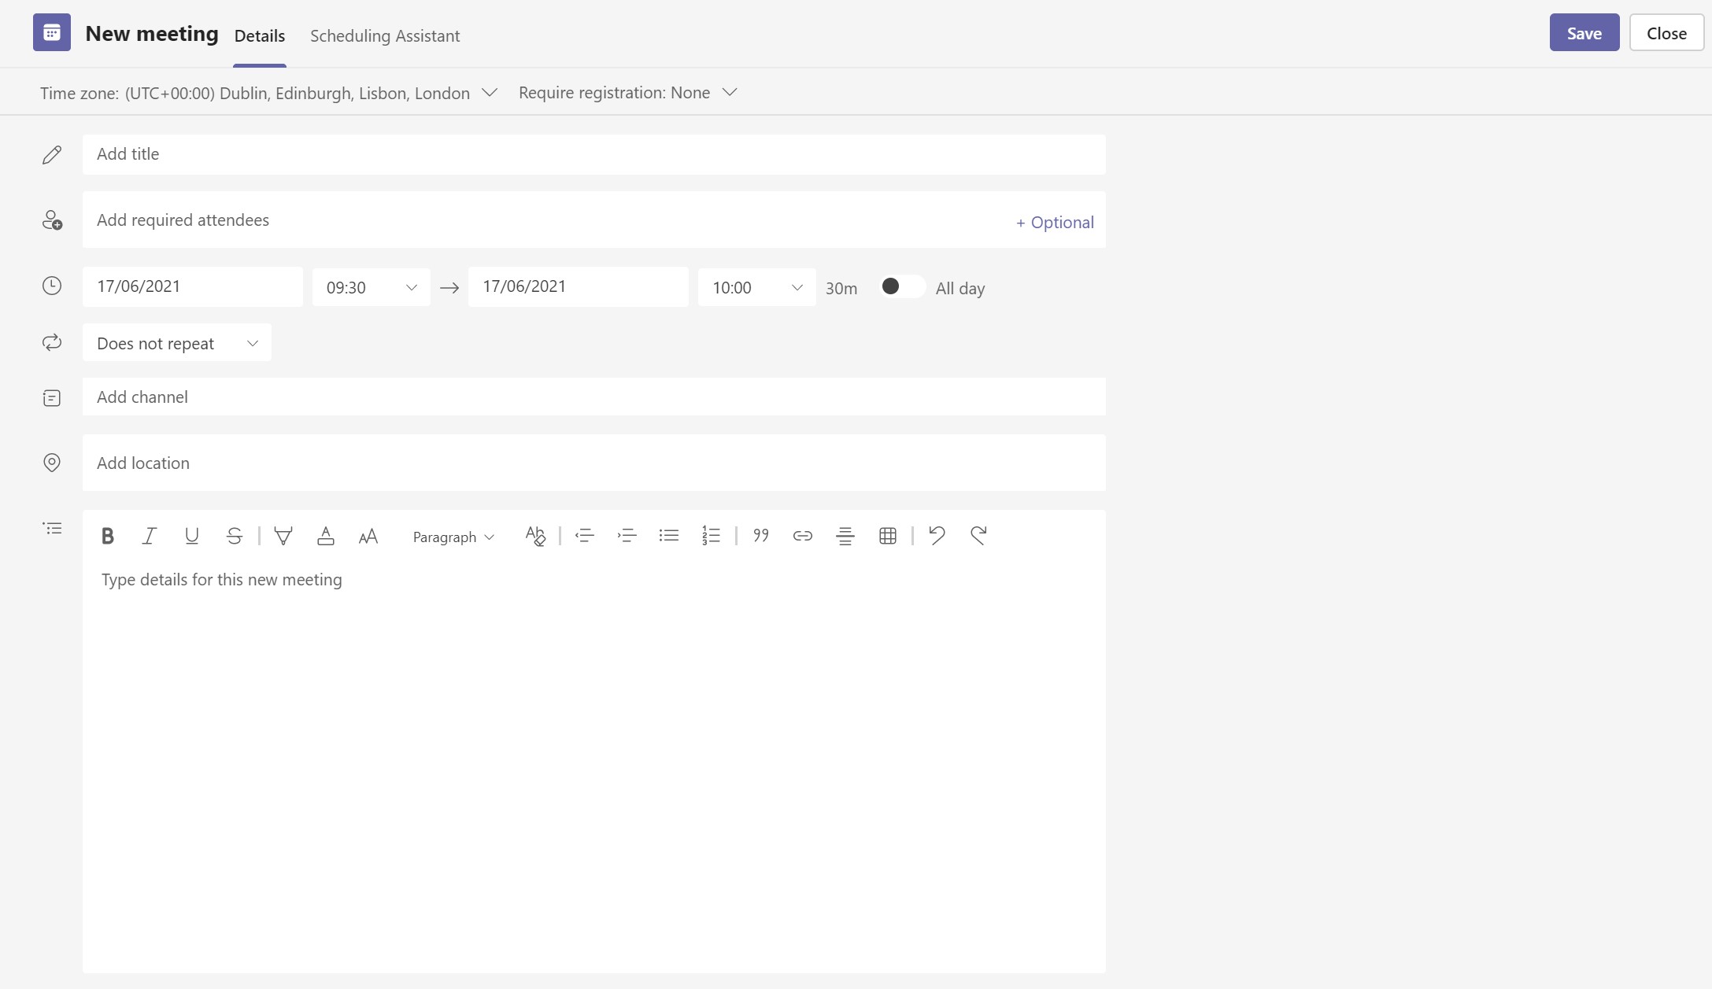Open the font size tool

point(368,537)
